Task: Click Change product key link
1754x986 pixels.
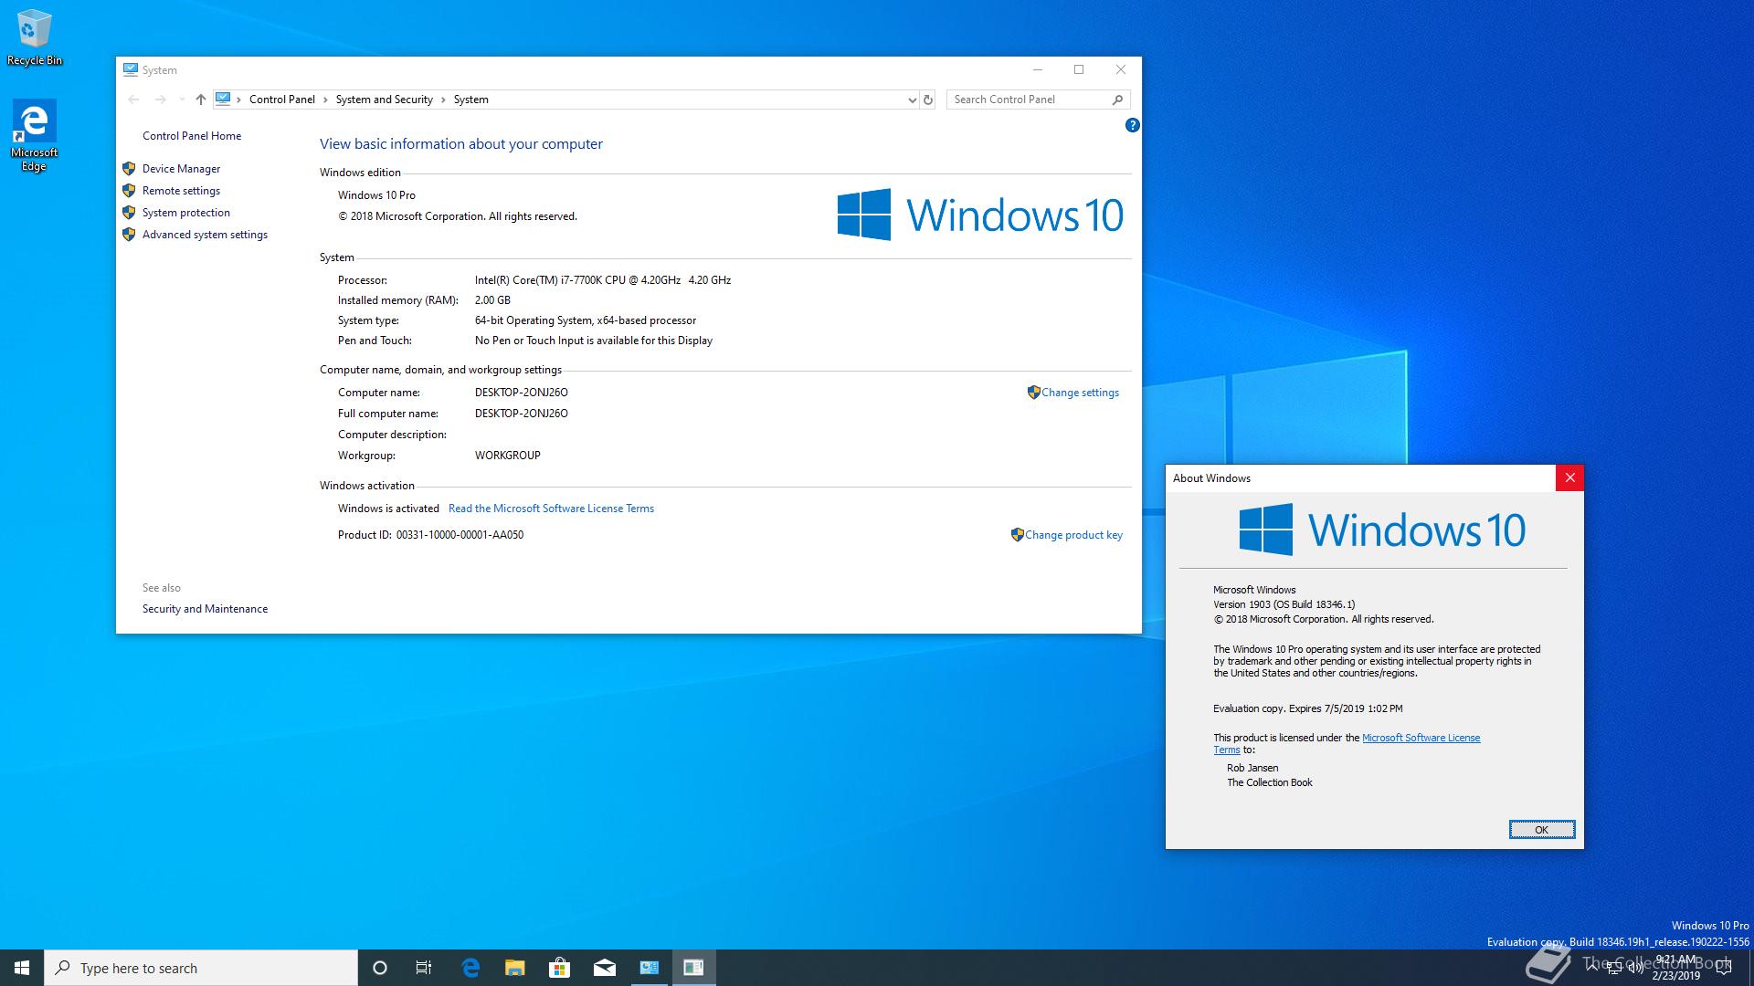Action: [x=1073, y=535]
